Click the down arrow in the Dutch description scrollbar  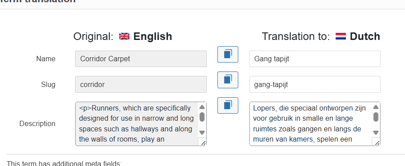click(x=376, y=133)
